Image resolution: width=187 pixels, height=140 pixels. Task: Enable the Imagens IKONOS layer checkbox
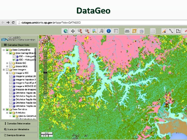(10, 86)
